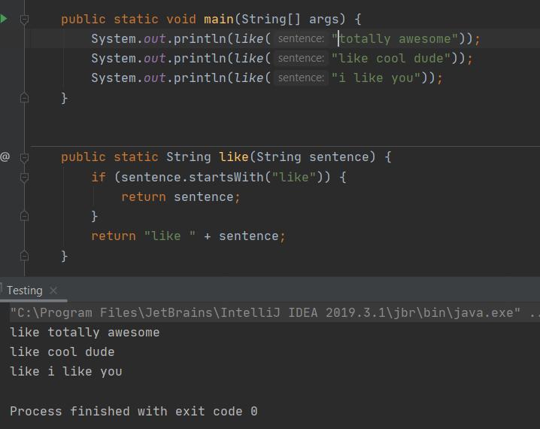Click console output "like totally awesome"
The image size is (540, 429).
coord(85,332)
